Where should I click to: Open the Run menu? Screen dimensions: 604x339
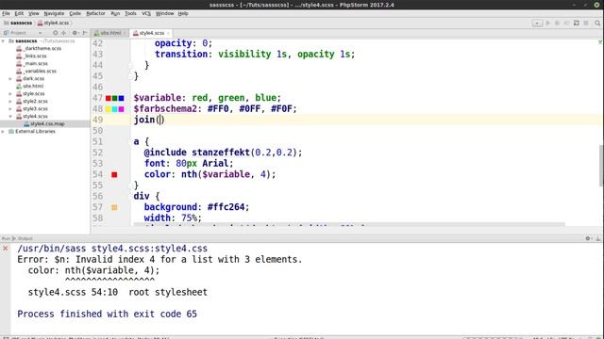coord(115,13)
